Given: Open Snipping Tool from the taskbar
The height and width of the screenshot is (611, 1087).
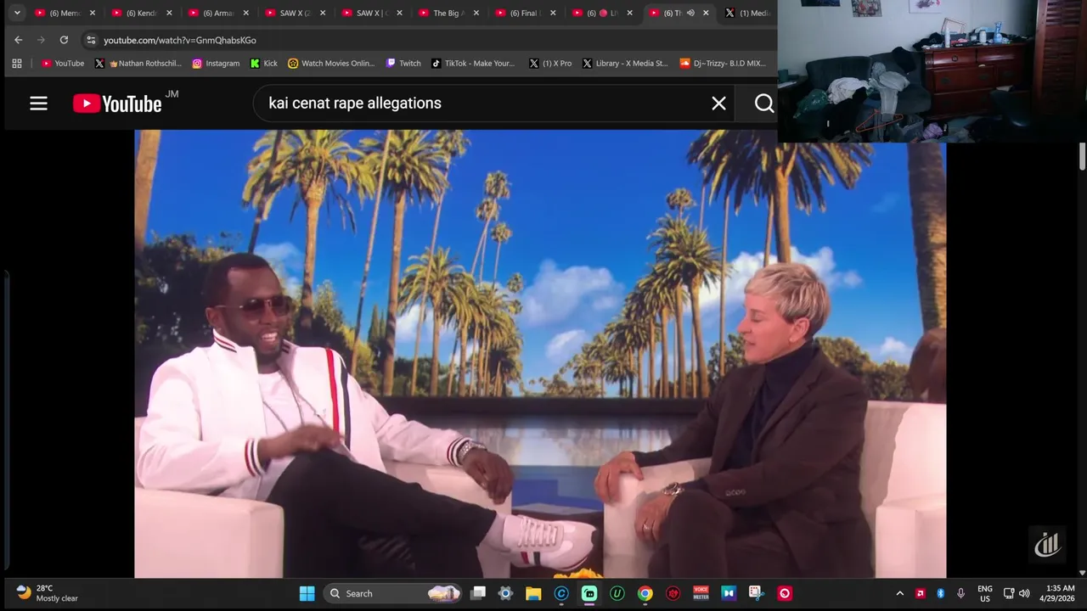Looking at the screenshot, I should click(757, 593).
